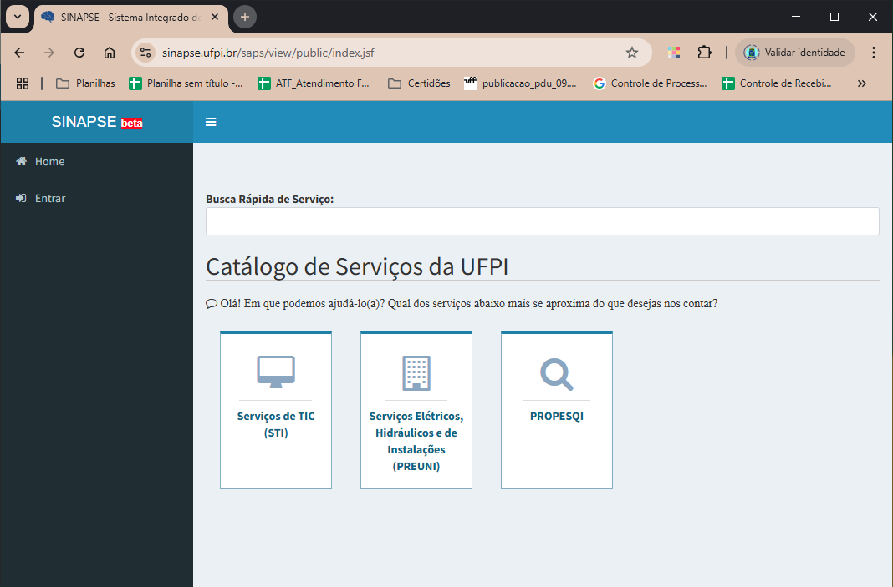
Task: Focus the Busca Rápida de Serviço field
Action: [x=542, y=221]
